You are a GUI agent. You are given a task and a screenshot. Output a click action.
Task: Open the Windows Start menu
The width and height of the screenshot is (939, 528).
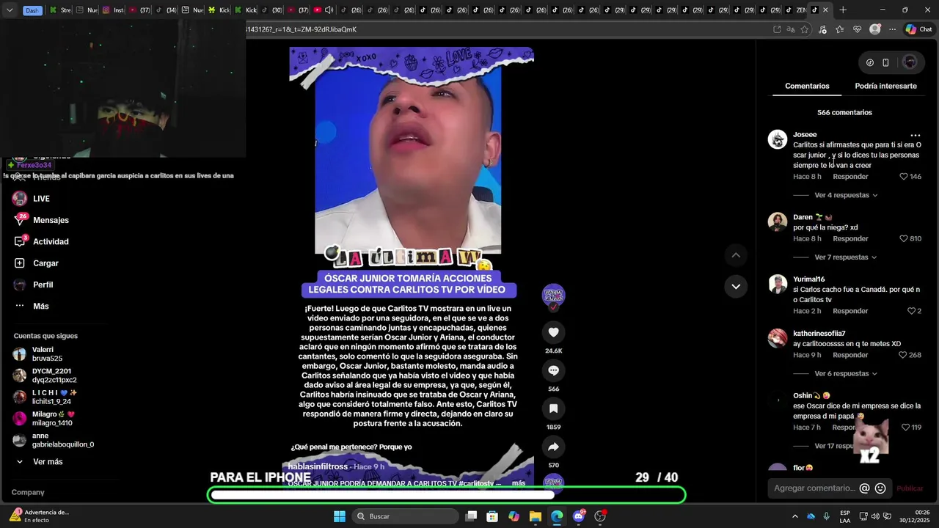tap(340, 516)
